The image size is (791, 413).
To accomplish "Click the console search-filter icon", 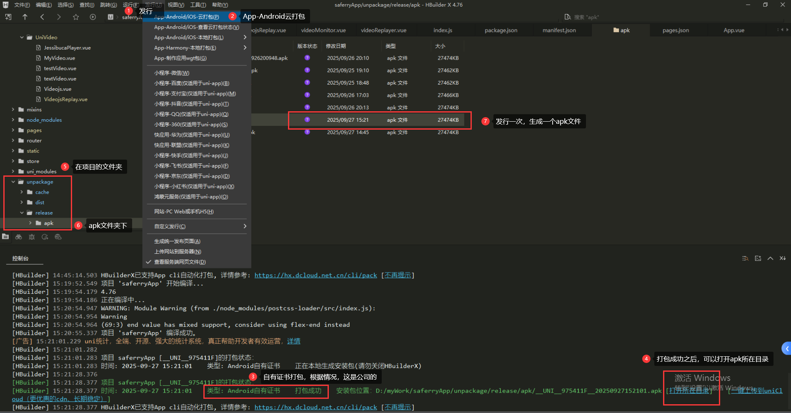I will (745, 258).
